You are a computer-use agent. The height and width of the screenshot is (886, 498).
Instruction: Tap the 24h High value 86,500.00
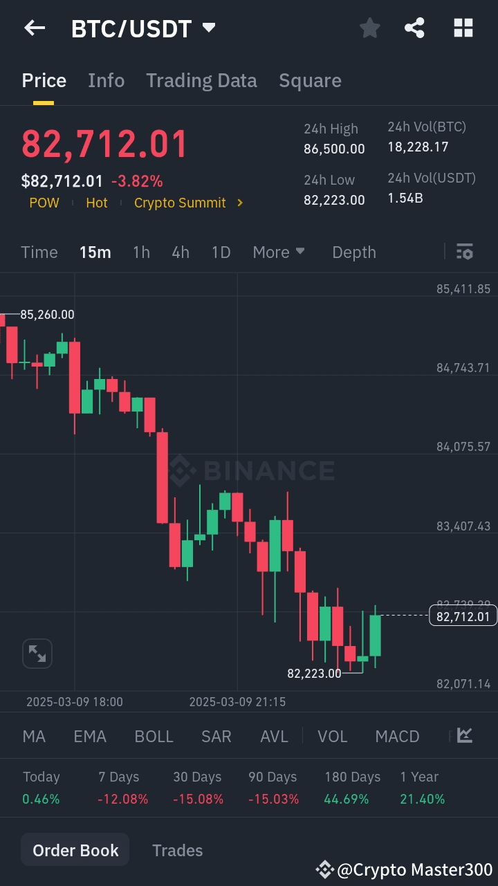[334, 149]
